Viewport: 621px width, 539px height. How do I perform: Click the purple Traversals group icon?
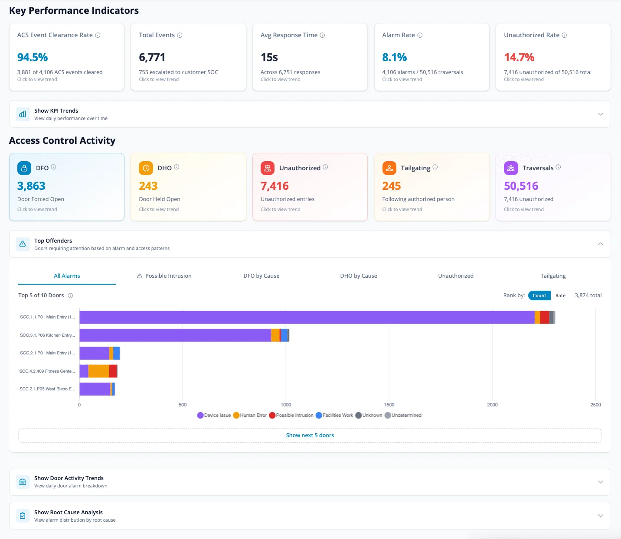511,168
